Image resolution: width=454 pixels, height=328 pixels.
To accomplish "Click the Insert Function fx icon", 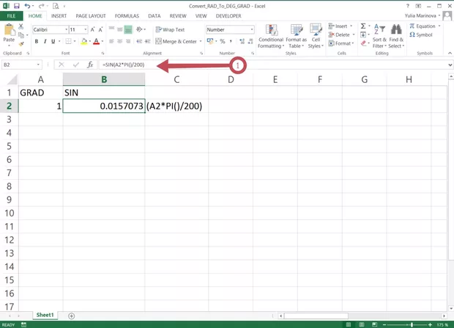I will click(x=89, y=65).
